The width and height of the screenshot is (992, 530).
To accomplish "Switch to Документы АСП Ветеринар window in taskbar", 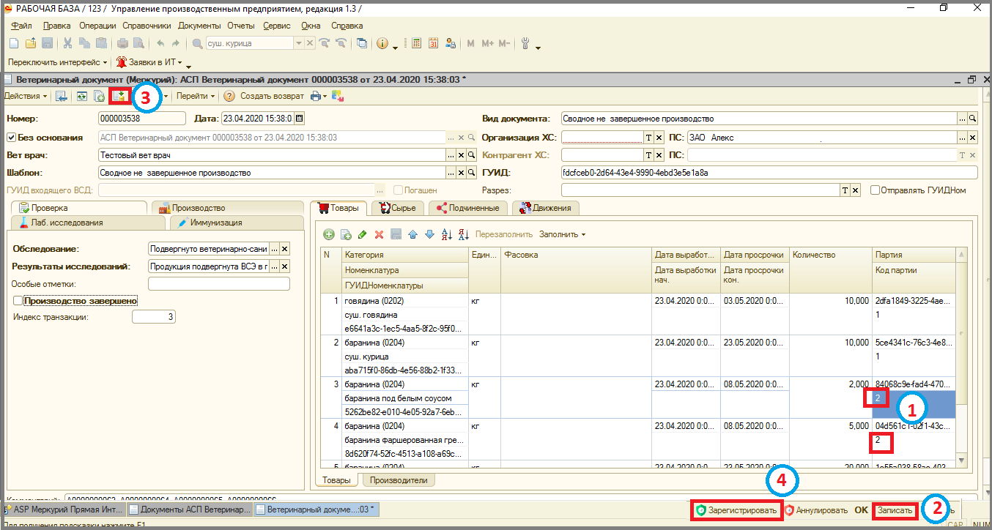I will (190, 510).
